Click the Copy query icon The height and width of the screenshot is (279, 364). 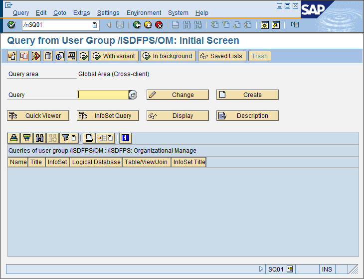coord(24,56)
